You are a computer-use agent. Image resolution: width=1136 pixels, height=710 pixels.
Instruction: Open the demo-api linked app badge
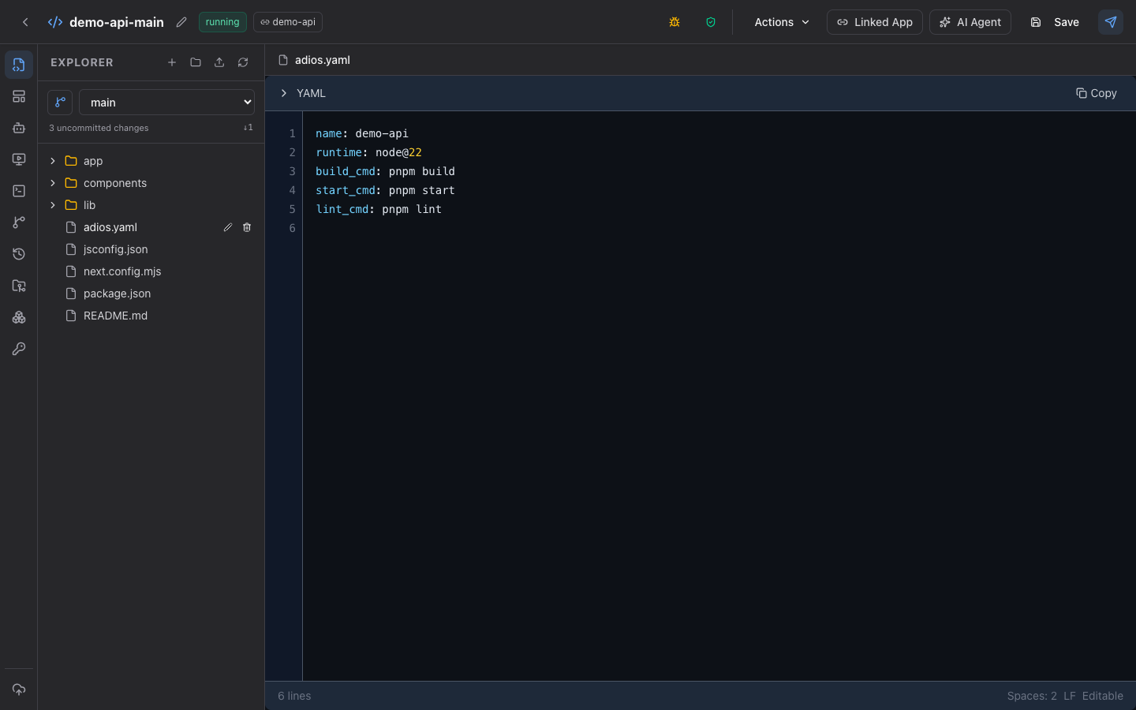click(x=288, y=22)
